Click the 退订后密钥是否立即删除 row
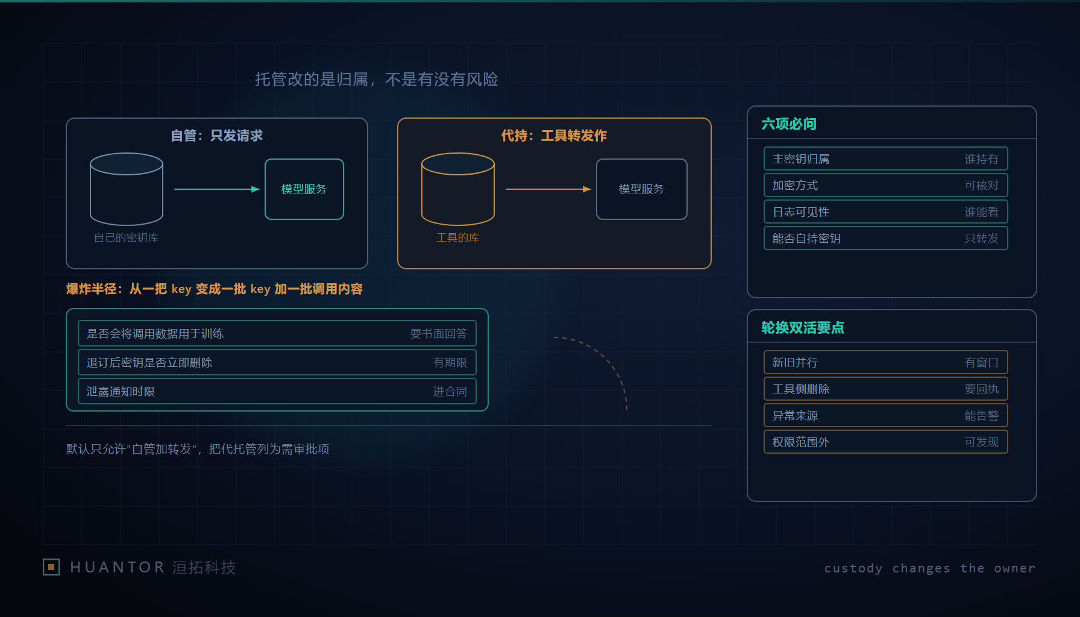Screen dimensions: 1080x617 (x=277, y=363)
